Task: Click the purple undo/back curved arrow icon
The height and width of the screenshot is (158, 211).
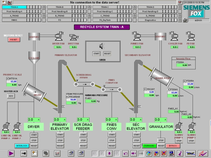Action: 126,153
